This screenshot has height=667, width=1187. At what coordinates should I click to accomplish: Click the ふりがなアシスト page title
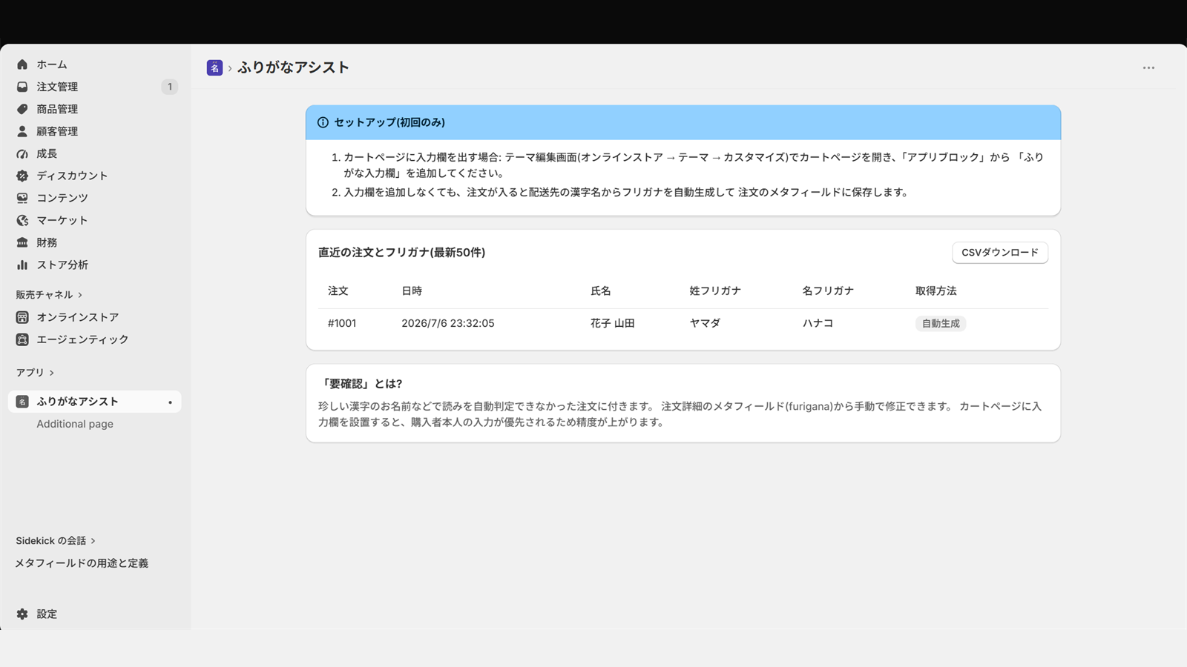(293, 67)
